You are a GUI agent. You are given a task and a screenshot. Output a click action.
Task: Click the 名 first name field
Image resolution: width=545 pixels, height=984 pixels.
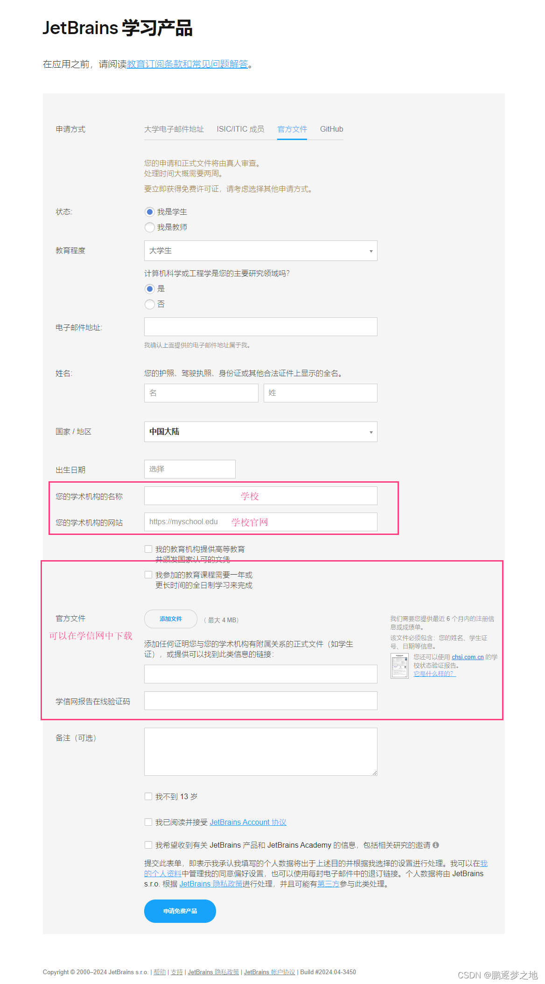click(201, 393)
